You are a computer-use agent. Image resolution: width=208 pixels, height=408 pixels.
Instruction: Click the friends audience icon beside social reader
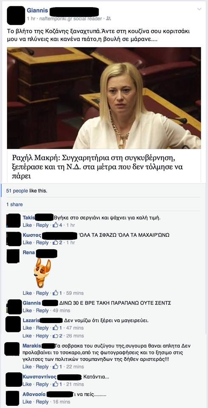tap(109, 18)
